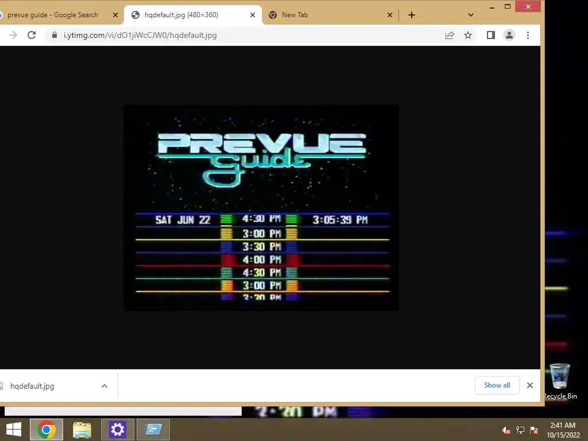Screen dimensions: 588x441
Task: Open the Settings gear taskbar icon
Action: (117, 430)
